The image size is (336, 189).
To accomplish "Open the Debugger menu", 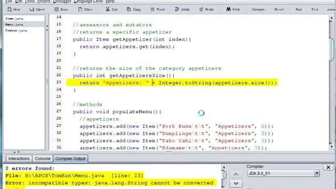I will click(x=62, y=2).
